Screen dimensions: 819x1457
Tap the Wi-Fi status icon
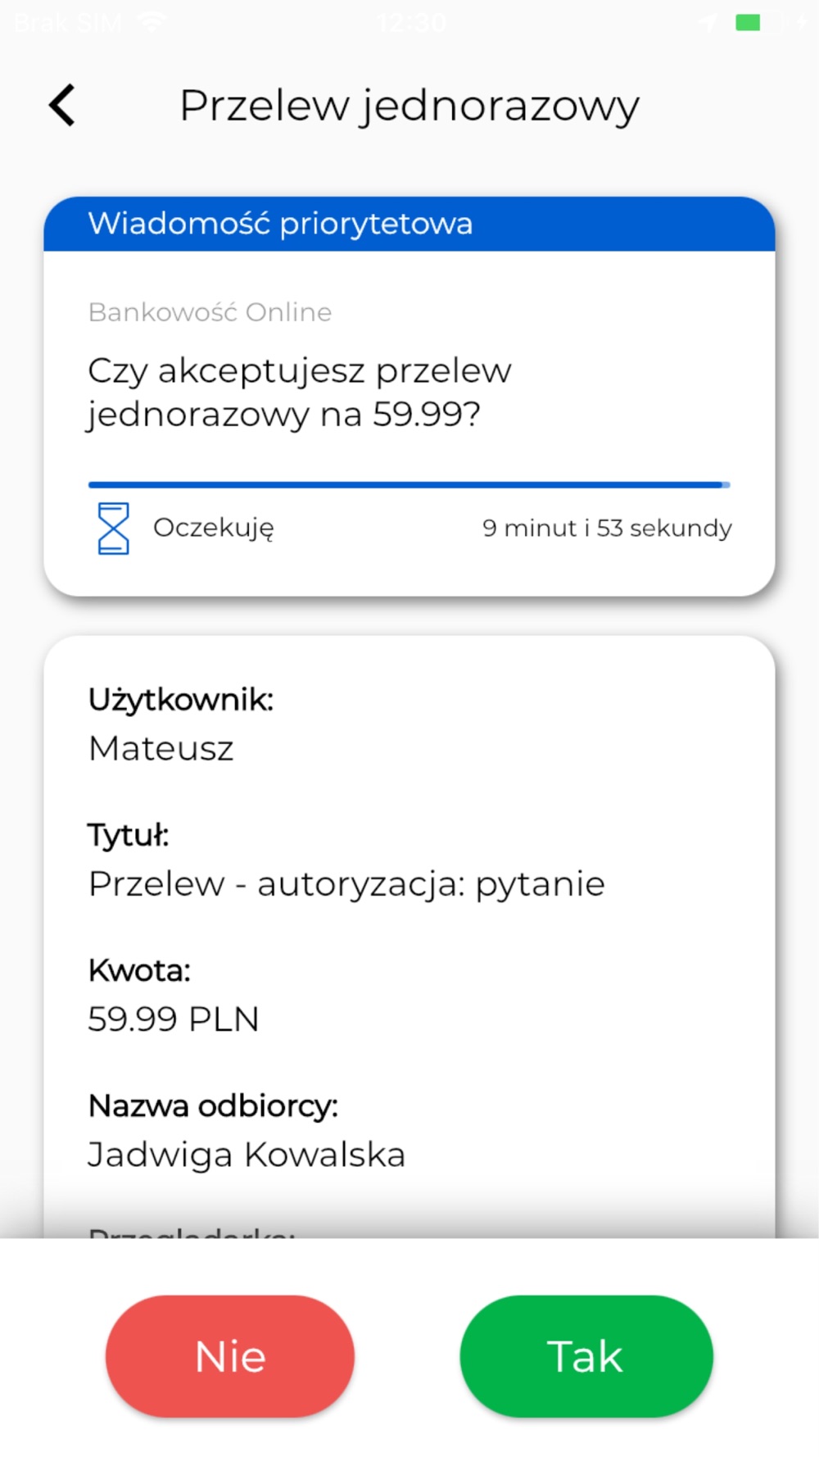tap(152, 22)
